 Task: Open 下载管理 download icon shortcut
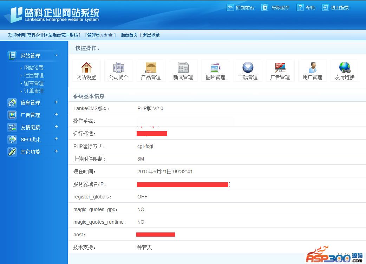pyautogui.click(x=248, y=67)
